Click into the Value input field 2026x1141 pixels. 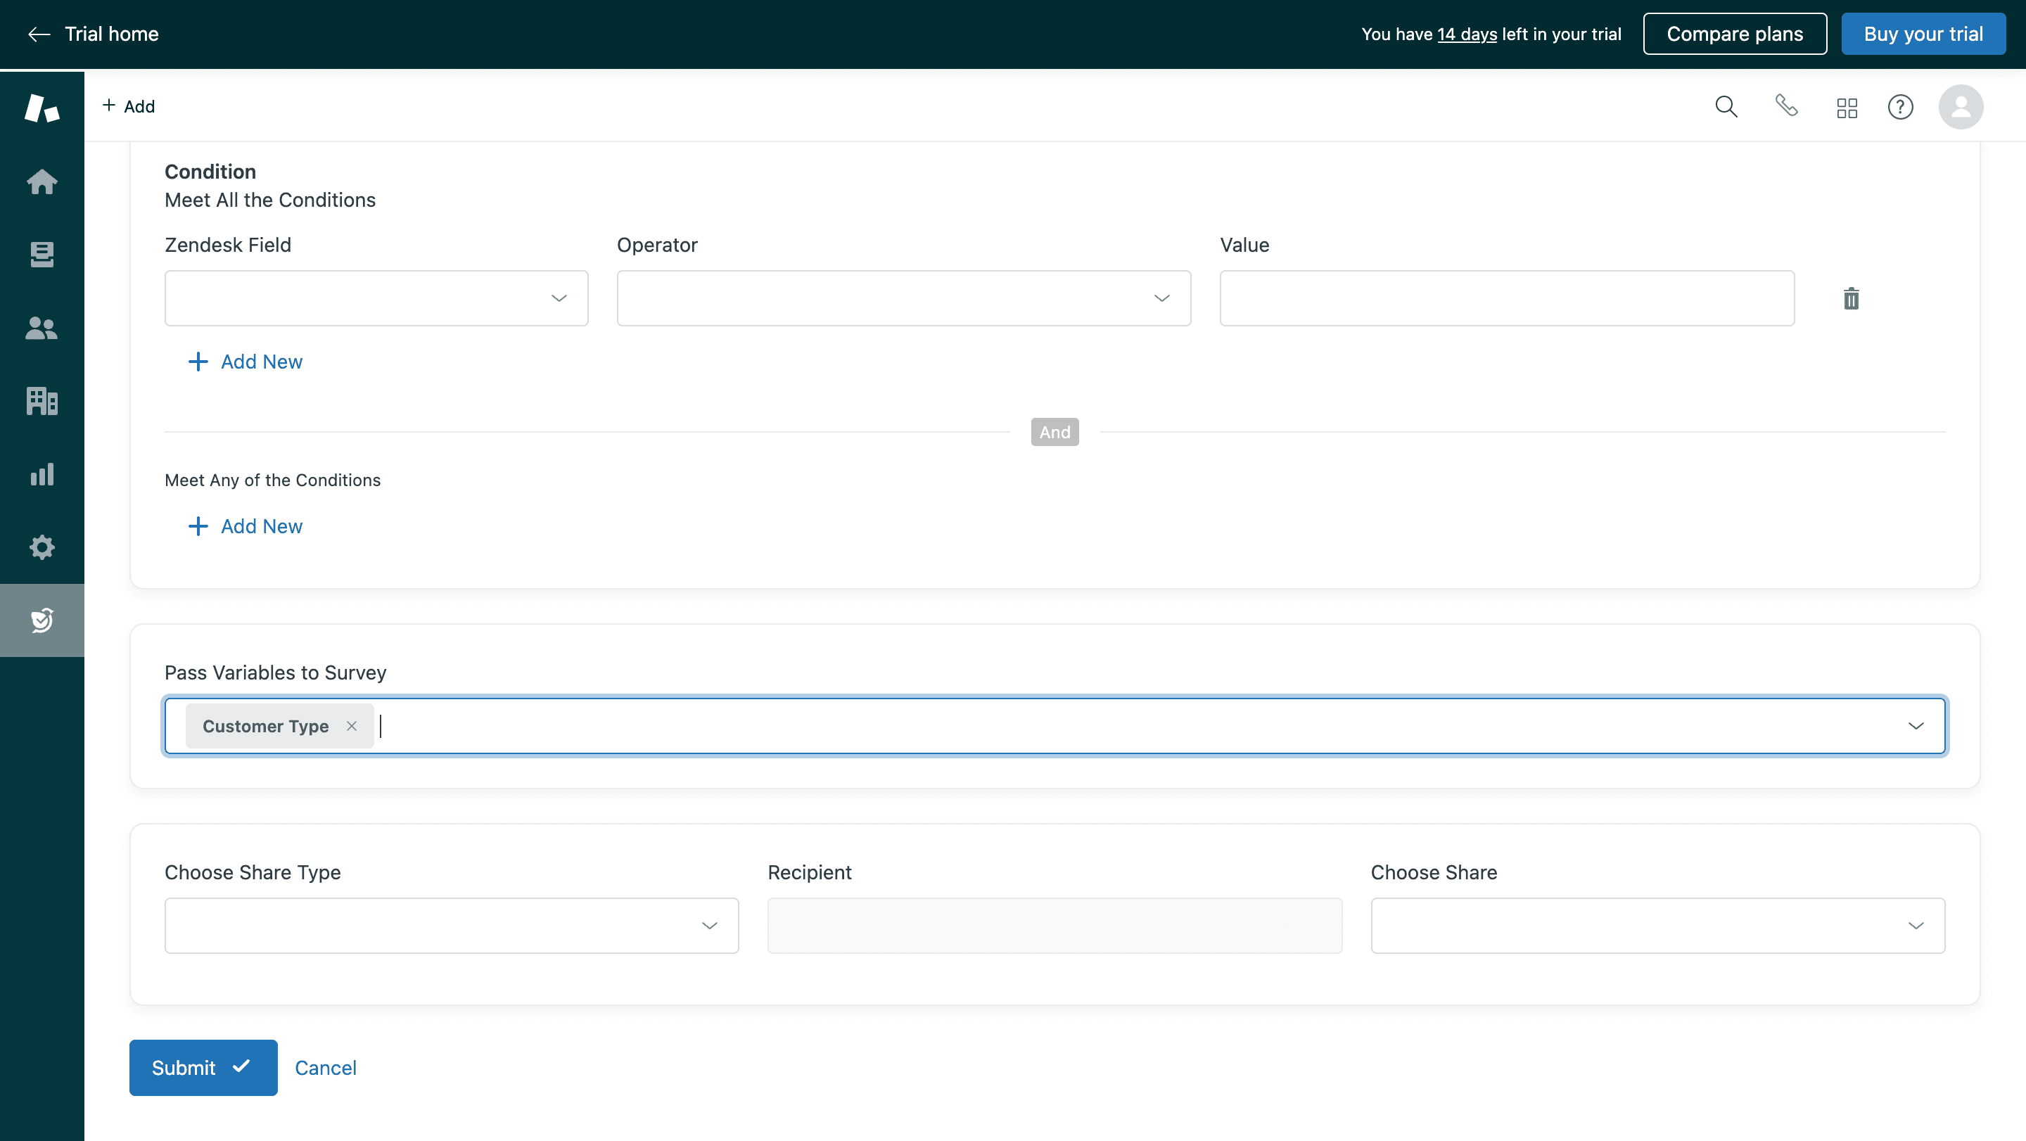(x=1506, y=298)
